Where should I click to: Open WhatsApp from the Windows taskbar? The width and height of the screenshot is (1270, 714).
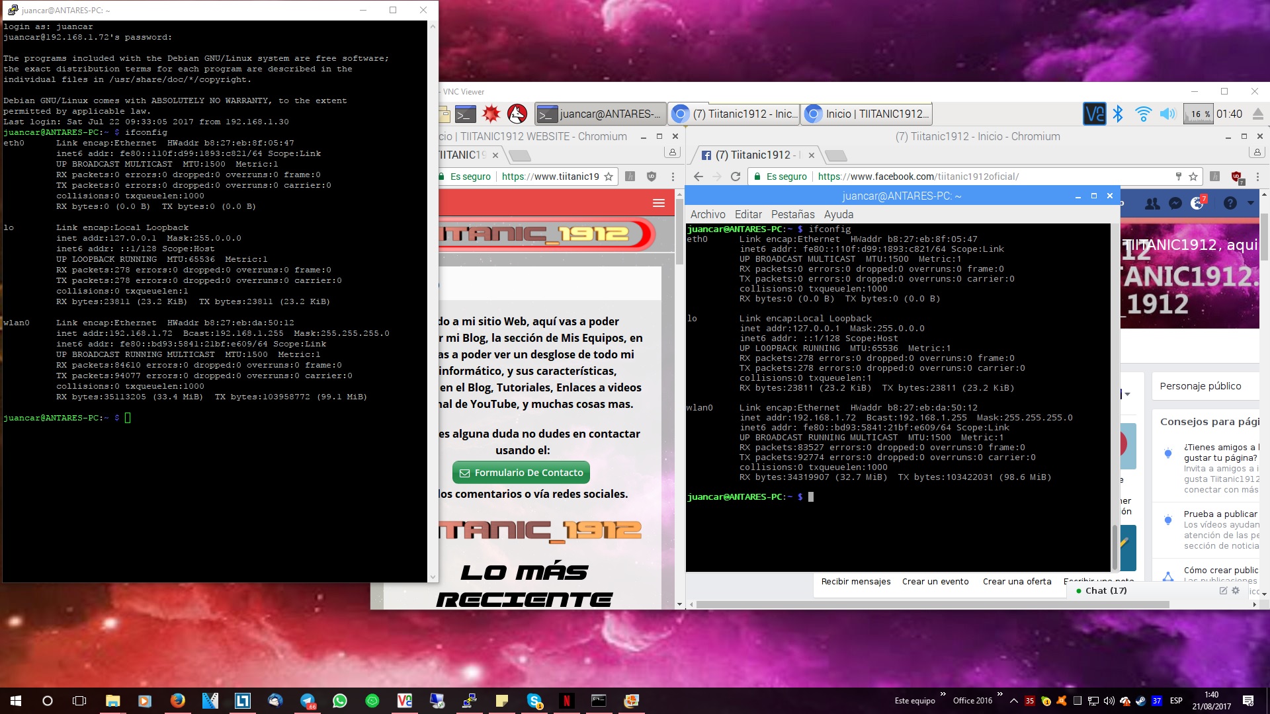click(340, 701)
